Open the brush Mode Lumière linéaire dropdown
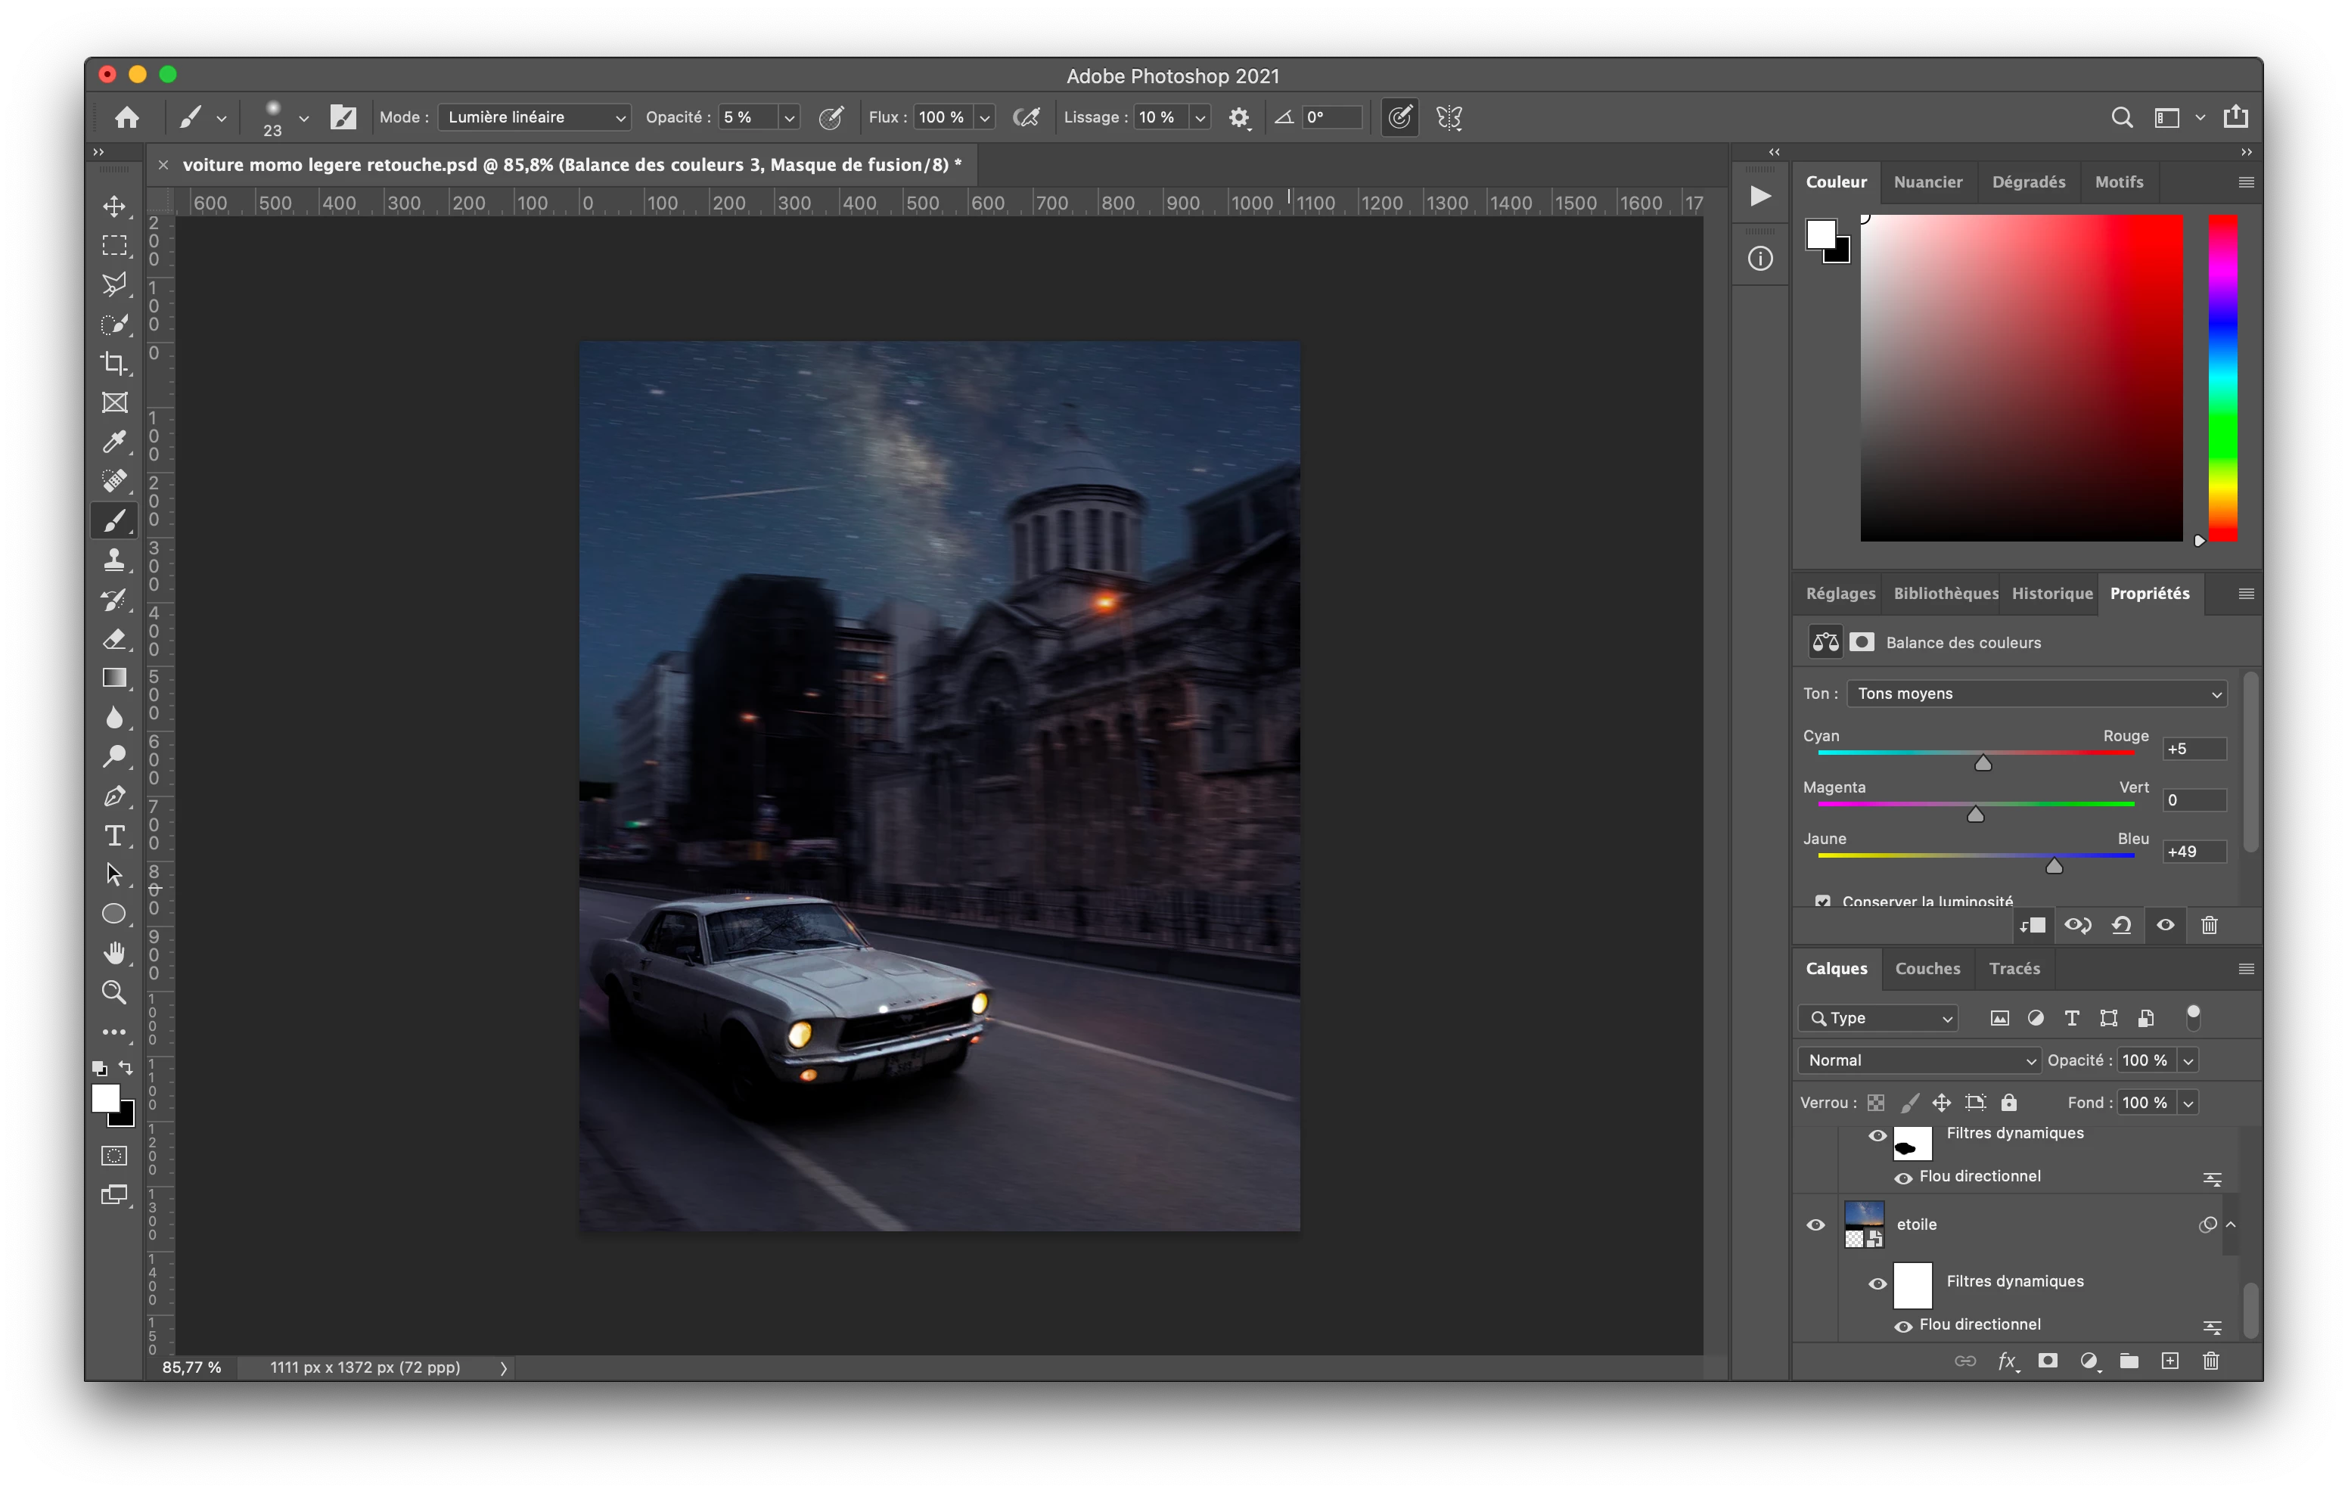The image size is (2348, 1493). click(533, 117)
